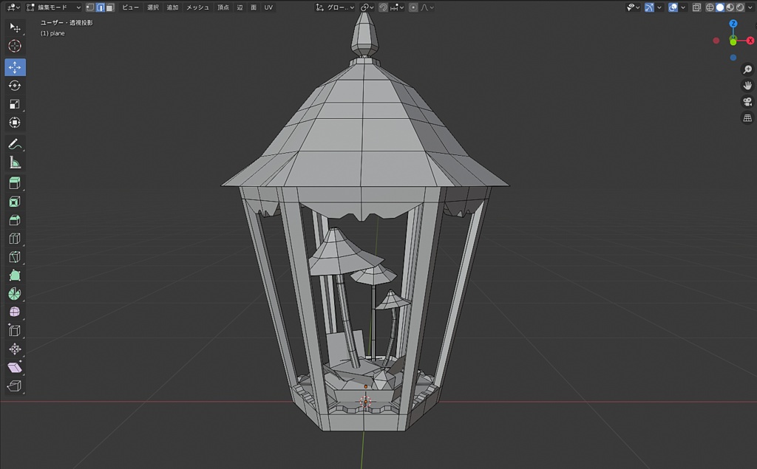The width and height of the screenshot is (757, 469).
Task: Activate the Scale tool
Action: coord(15,104)
